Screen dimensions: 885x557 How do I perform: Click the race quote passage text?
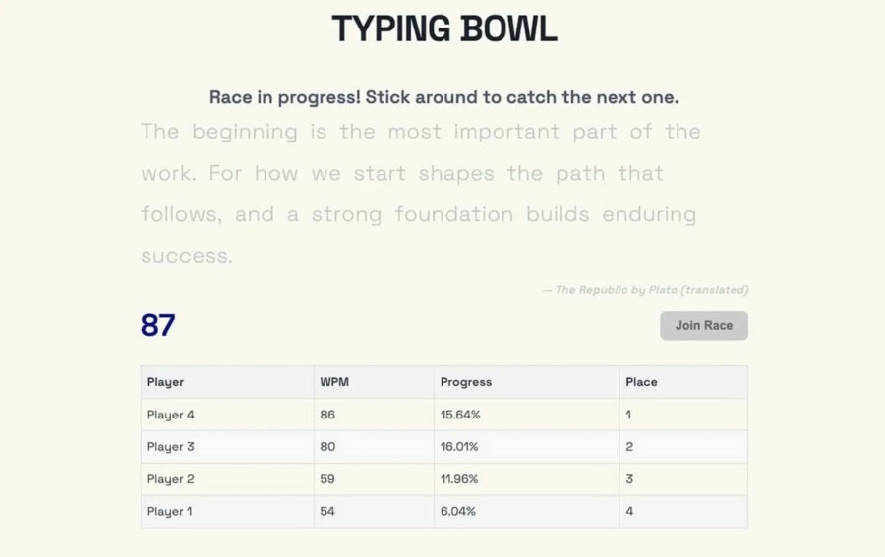[420, 194]
